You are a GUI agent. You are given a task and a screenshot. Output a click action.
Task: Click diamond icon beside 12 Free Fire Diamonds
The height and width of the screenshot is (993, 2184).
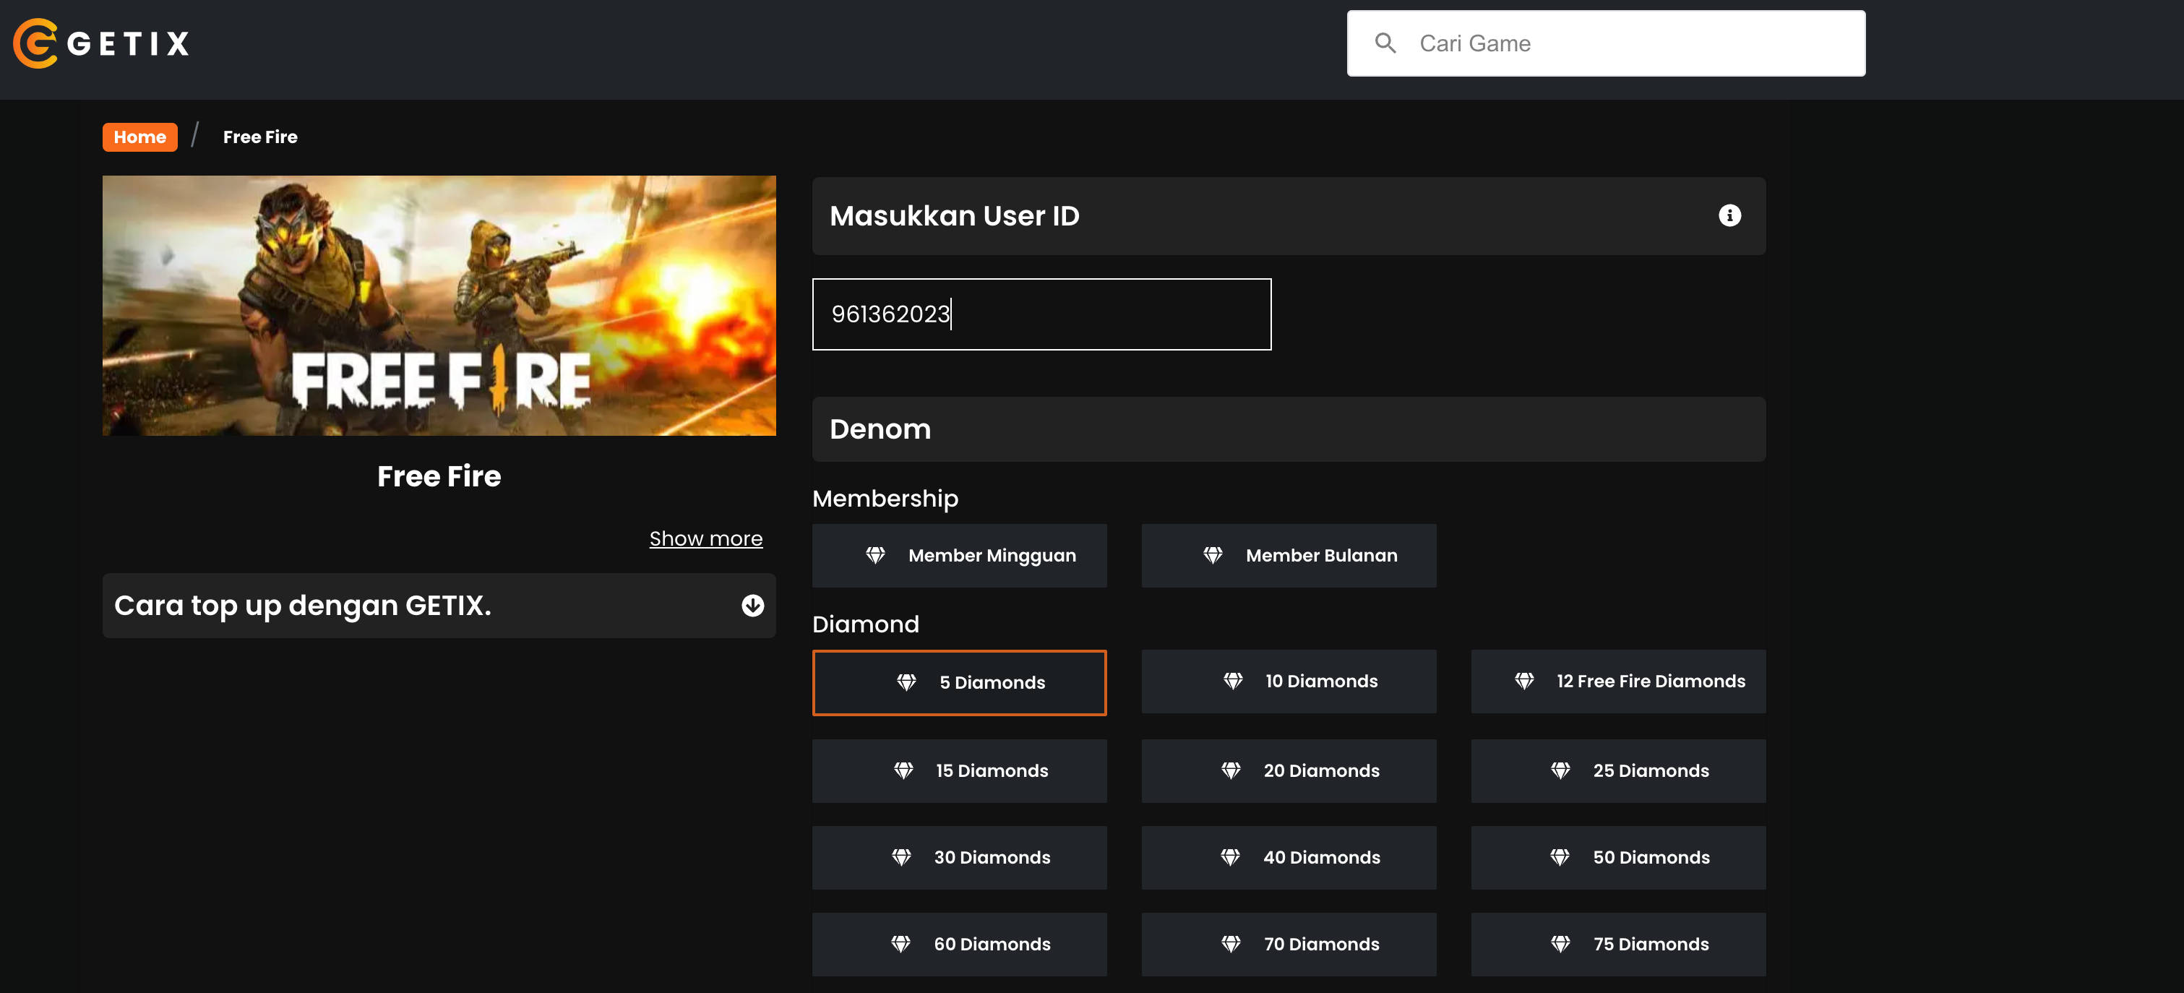click(1523, 681)
